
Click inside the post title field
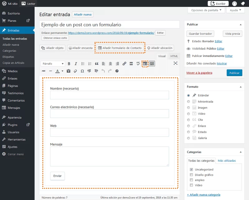point(109,25)
